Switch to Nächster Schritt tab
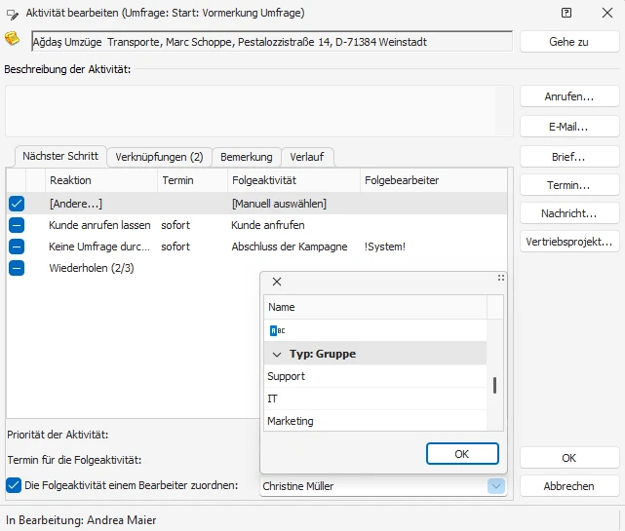 tap(60, 156)
